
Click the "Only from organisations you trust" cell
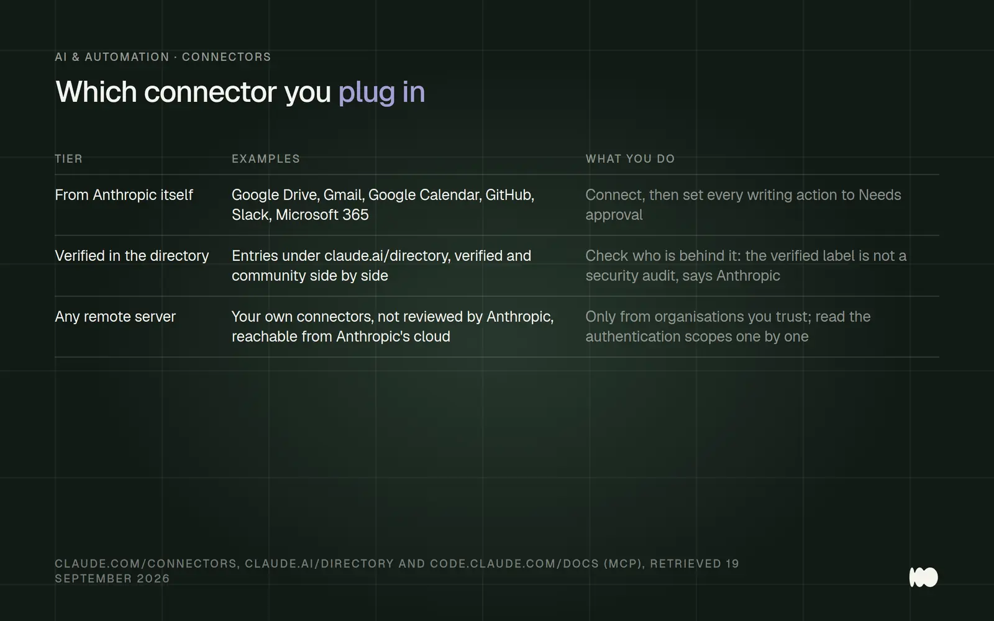point(728,327)
